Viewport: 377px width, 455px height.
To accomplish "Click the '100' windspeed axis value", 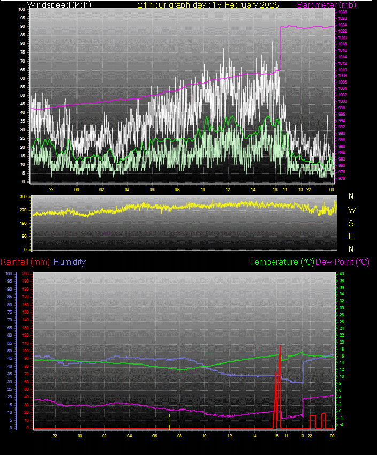I will tap(21, 9).
